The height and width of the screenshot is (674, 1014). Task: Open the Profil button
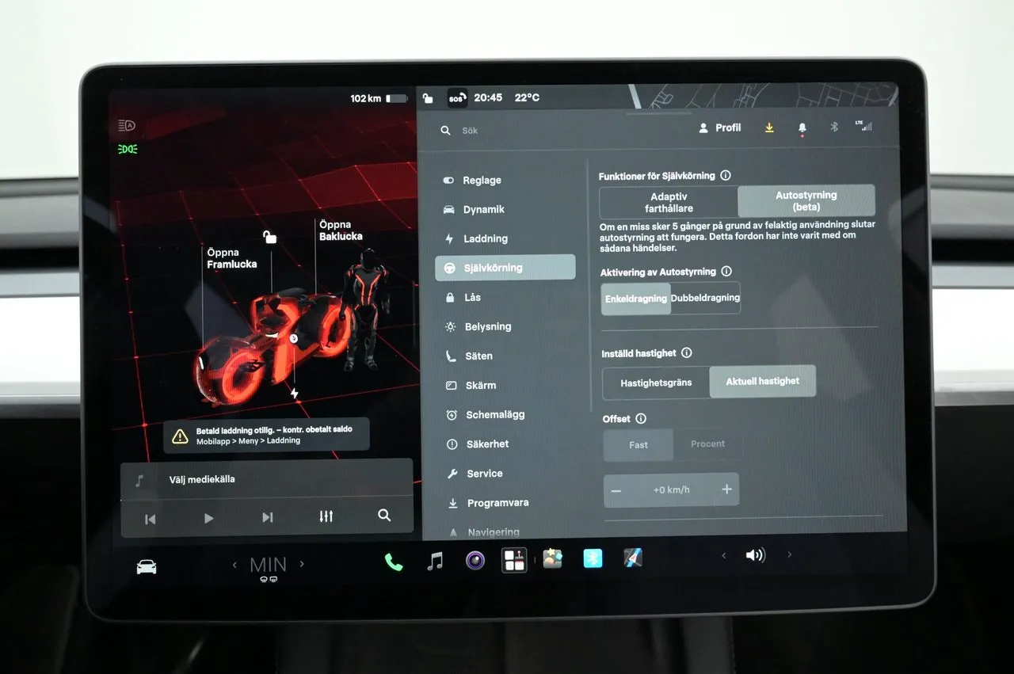720,128
